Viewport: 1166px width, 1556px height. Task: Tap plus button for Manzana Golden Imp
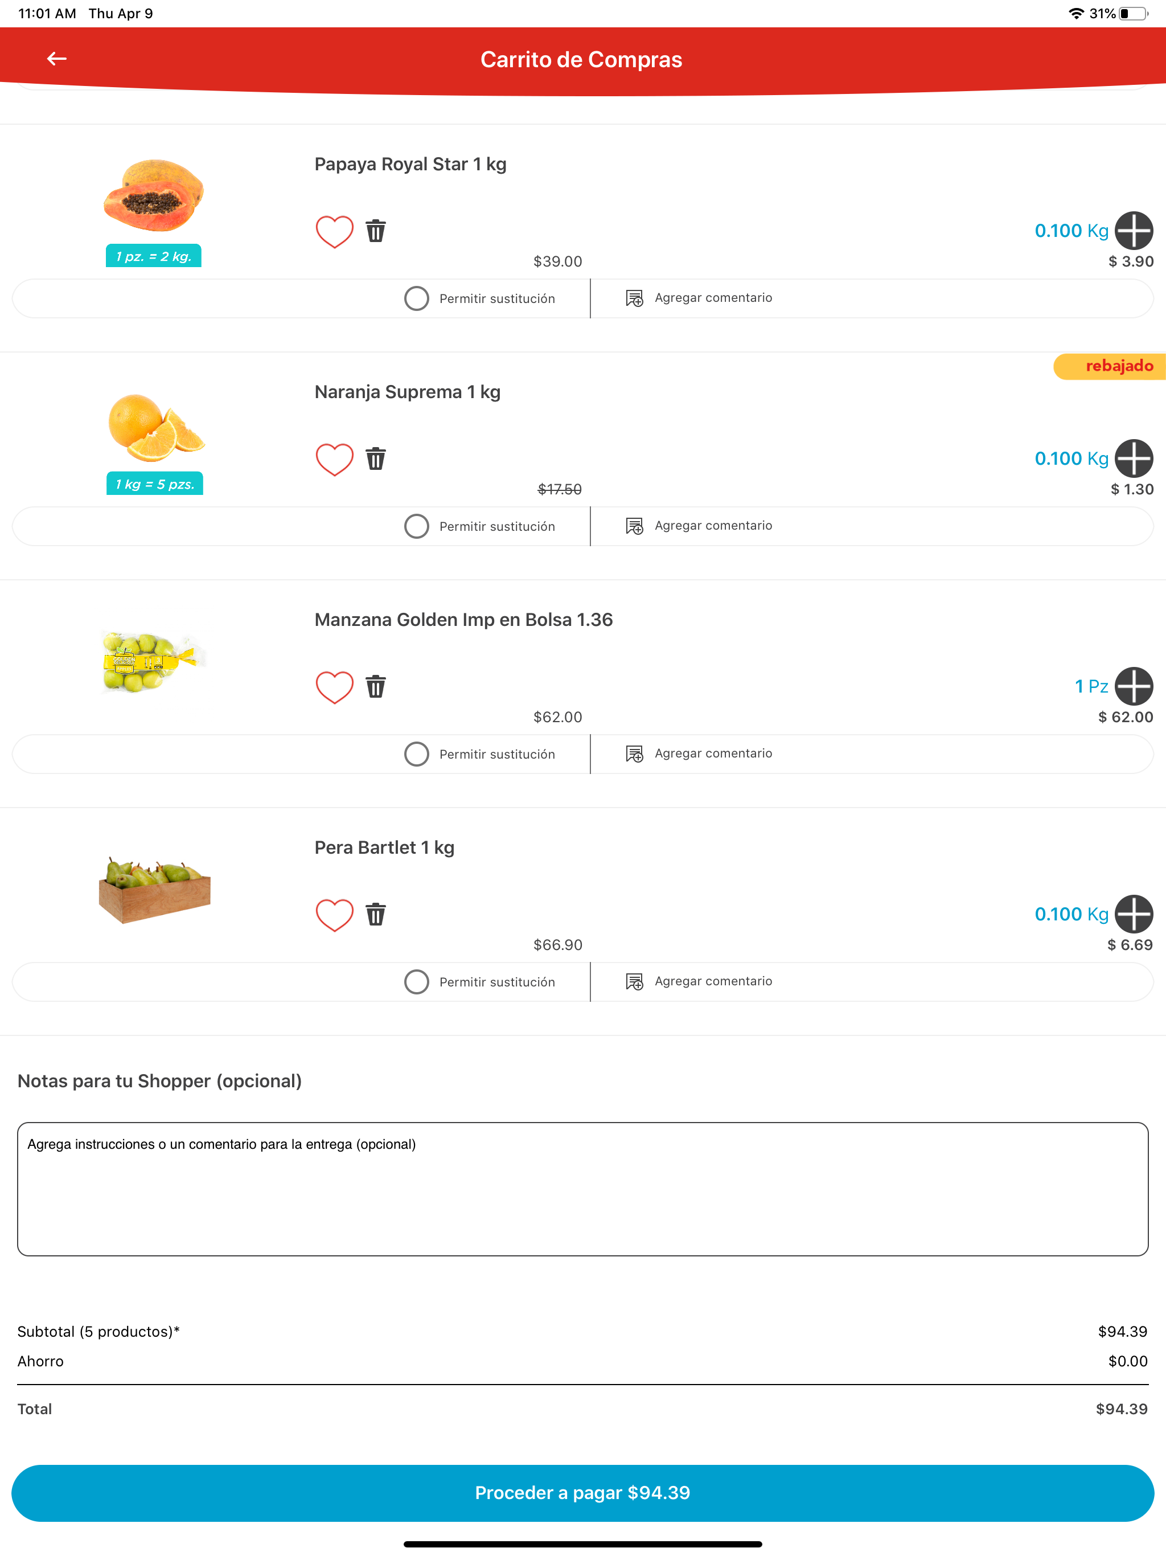tap(1133, 686)
